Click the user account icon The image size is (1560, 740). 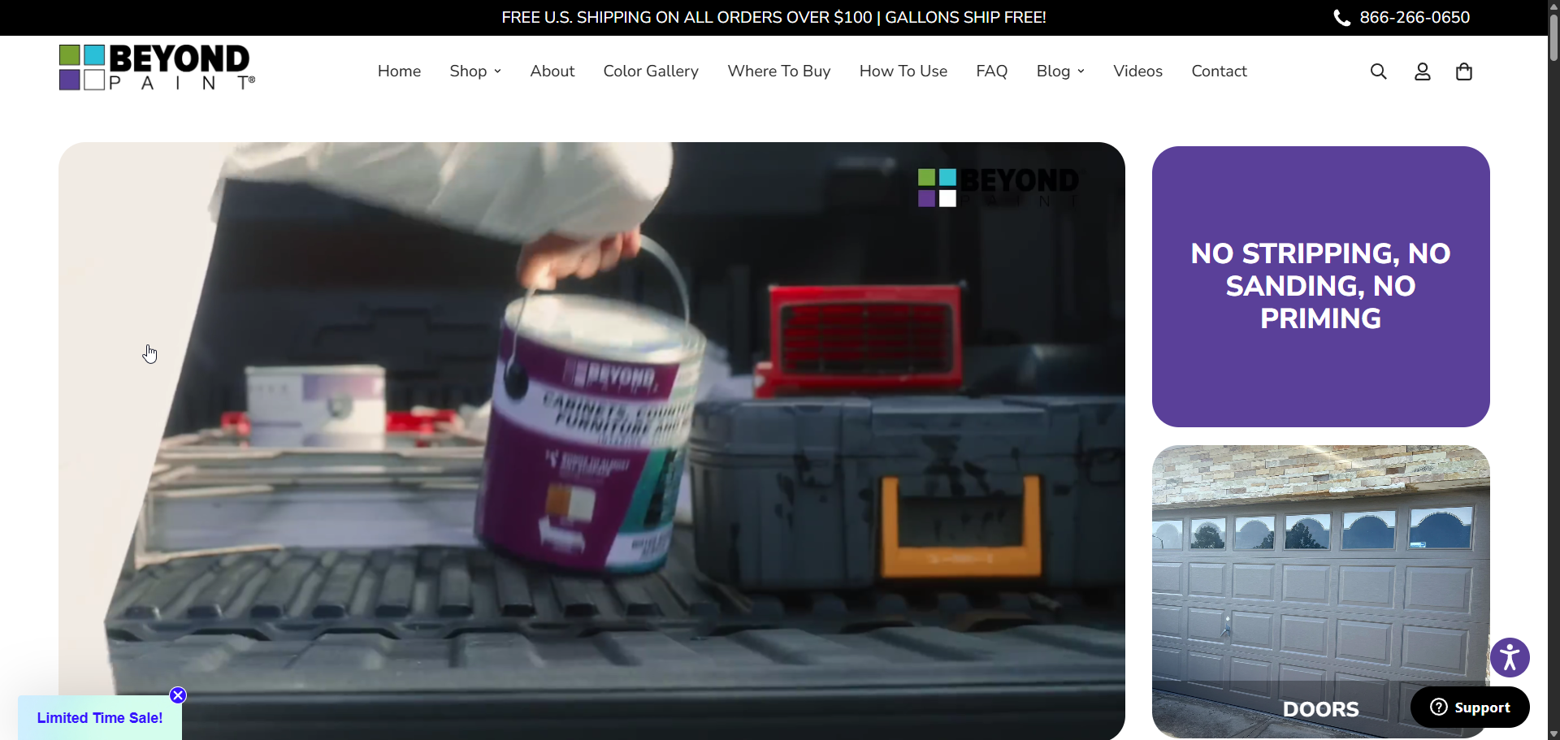pyautogui.click(x=1422, y=71)
